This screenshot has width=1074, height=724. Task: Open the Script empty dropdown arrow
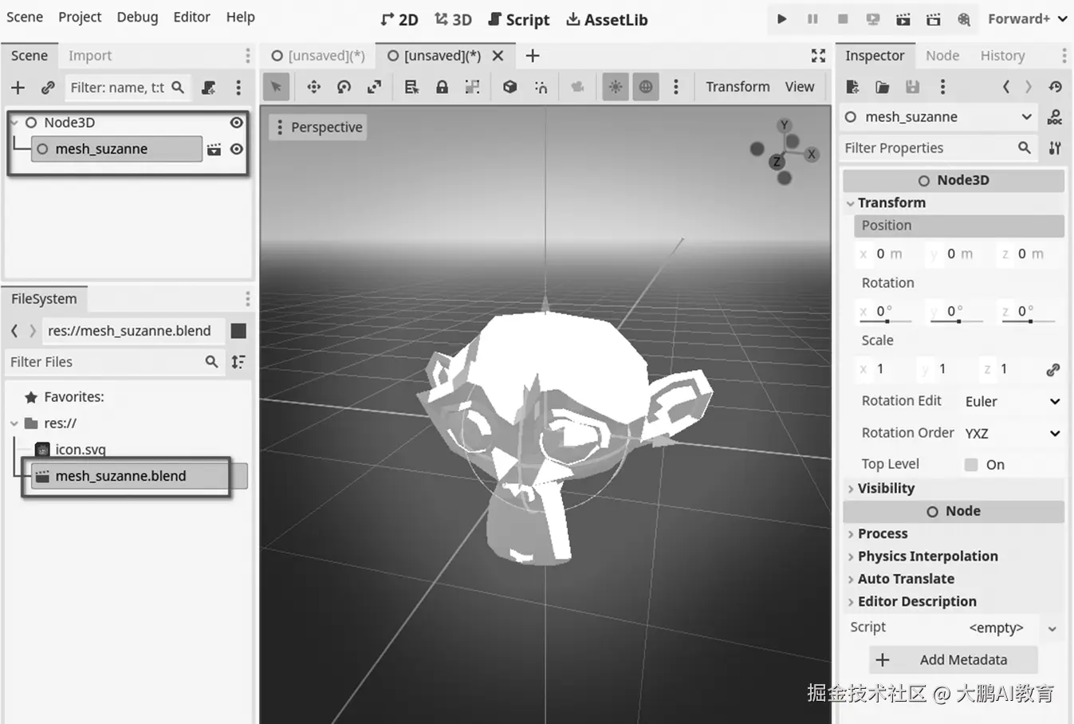(1052, 628)
